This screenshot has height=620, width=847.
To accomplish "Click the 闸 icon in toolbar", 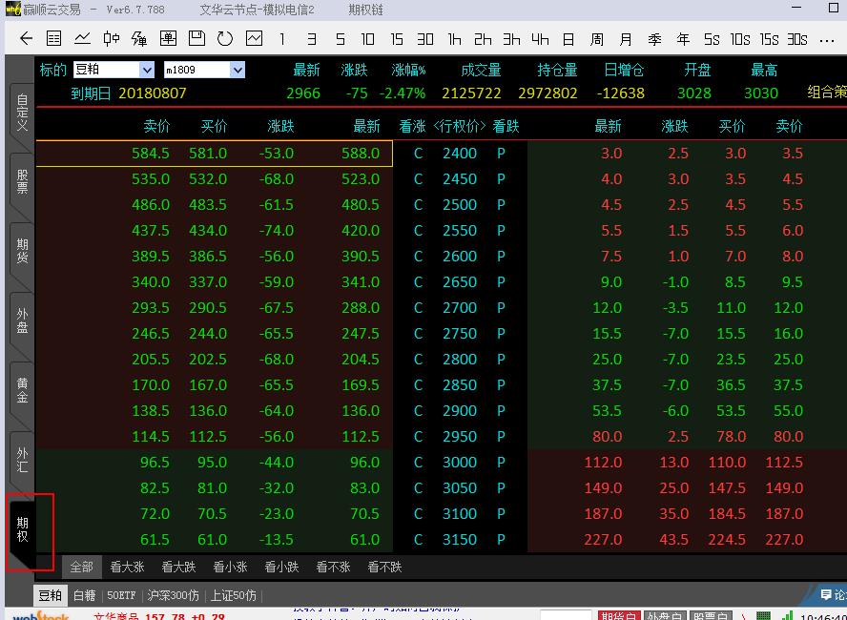I will (x=169, y=39).
